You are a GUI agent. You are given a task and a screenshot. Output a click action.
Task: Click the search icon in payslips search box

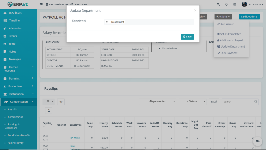(x=256, y=102)
